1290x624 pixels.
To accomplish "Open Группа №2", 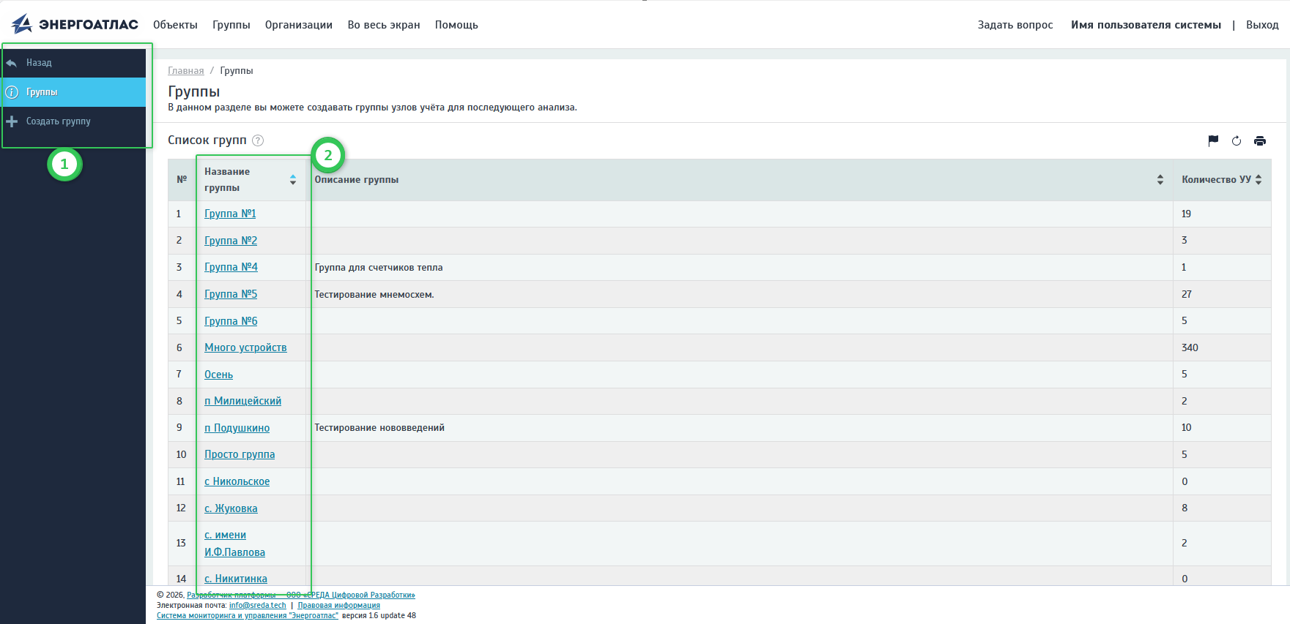I will coord(231,241).
